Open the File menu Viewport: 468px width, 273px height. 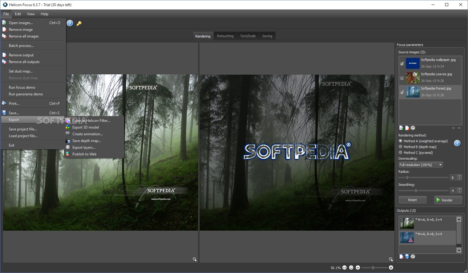(x=6, y=14)
